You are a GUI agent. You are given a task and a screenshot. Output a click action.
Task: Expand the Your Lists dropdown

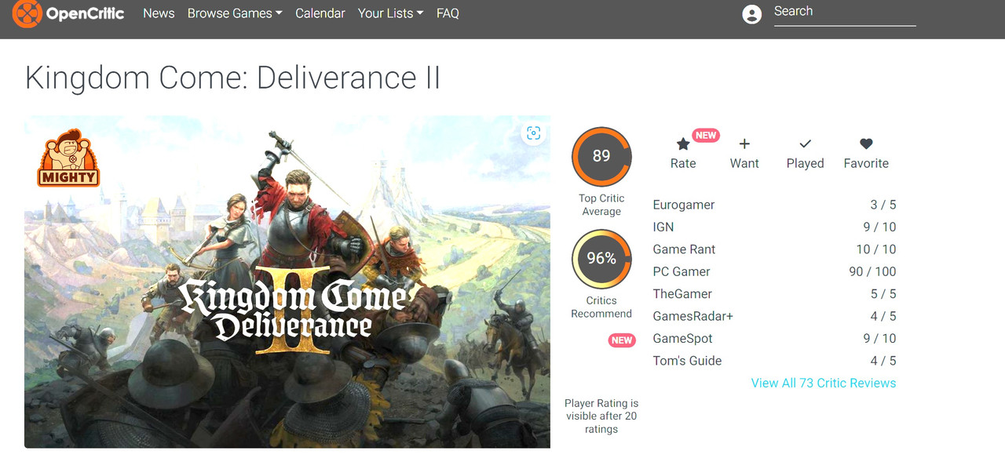[390, 13]
